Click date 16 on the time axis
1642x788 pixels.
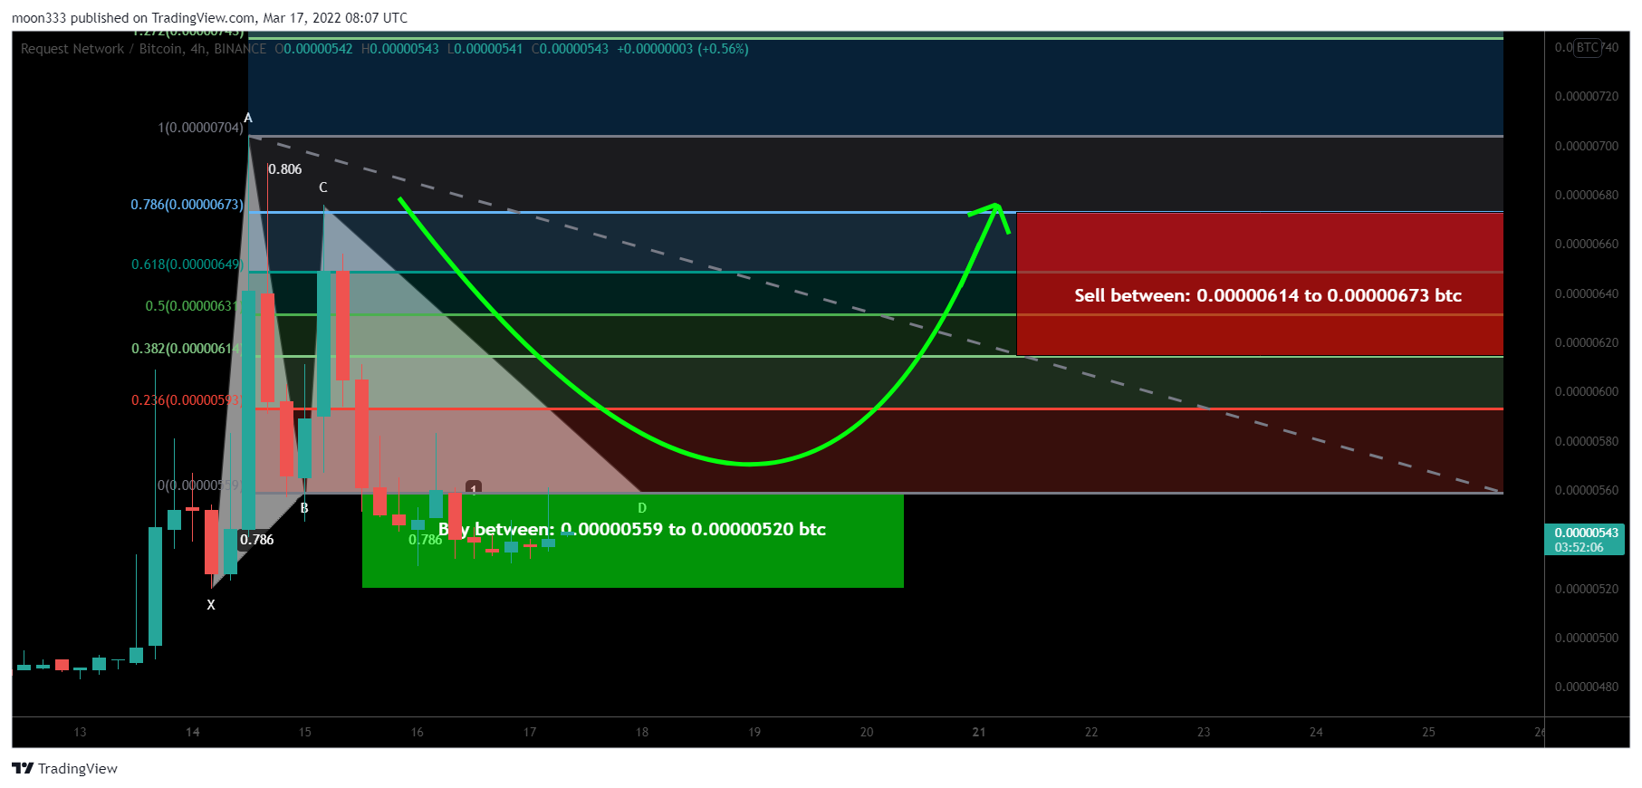(418, 732)
